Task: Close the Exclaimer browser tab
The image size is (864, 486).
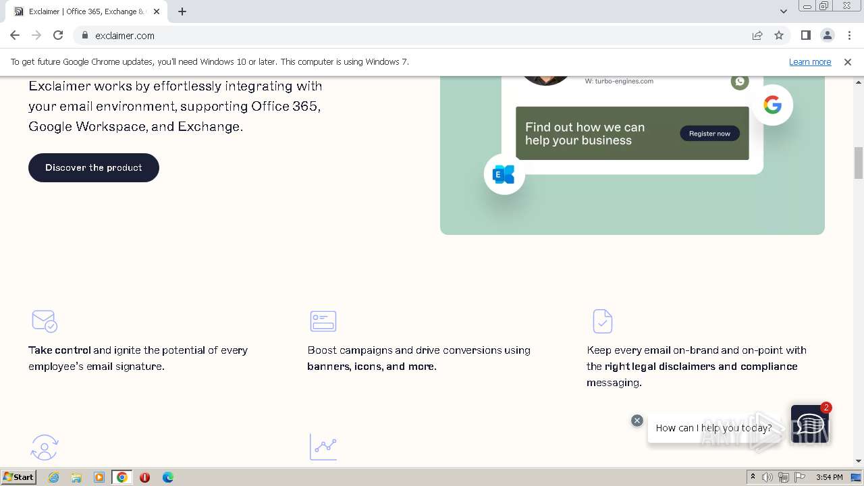Action: point(157,11)
